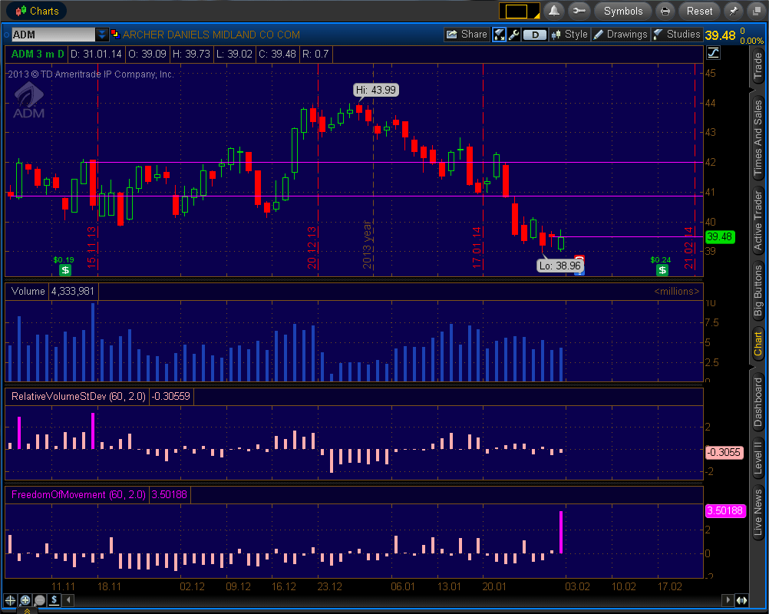
Task: Expand the bottom panel double-chevron
Action: click(x=27, y=610)
